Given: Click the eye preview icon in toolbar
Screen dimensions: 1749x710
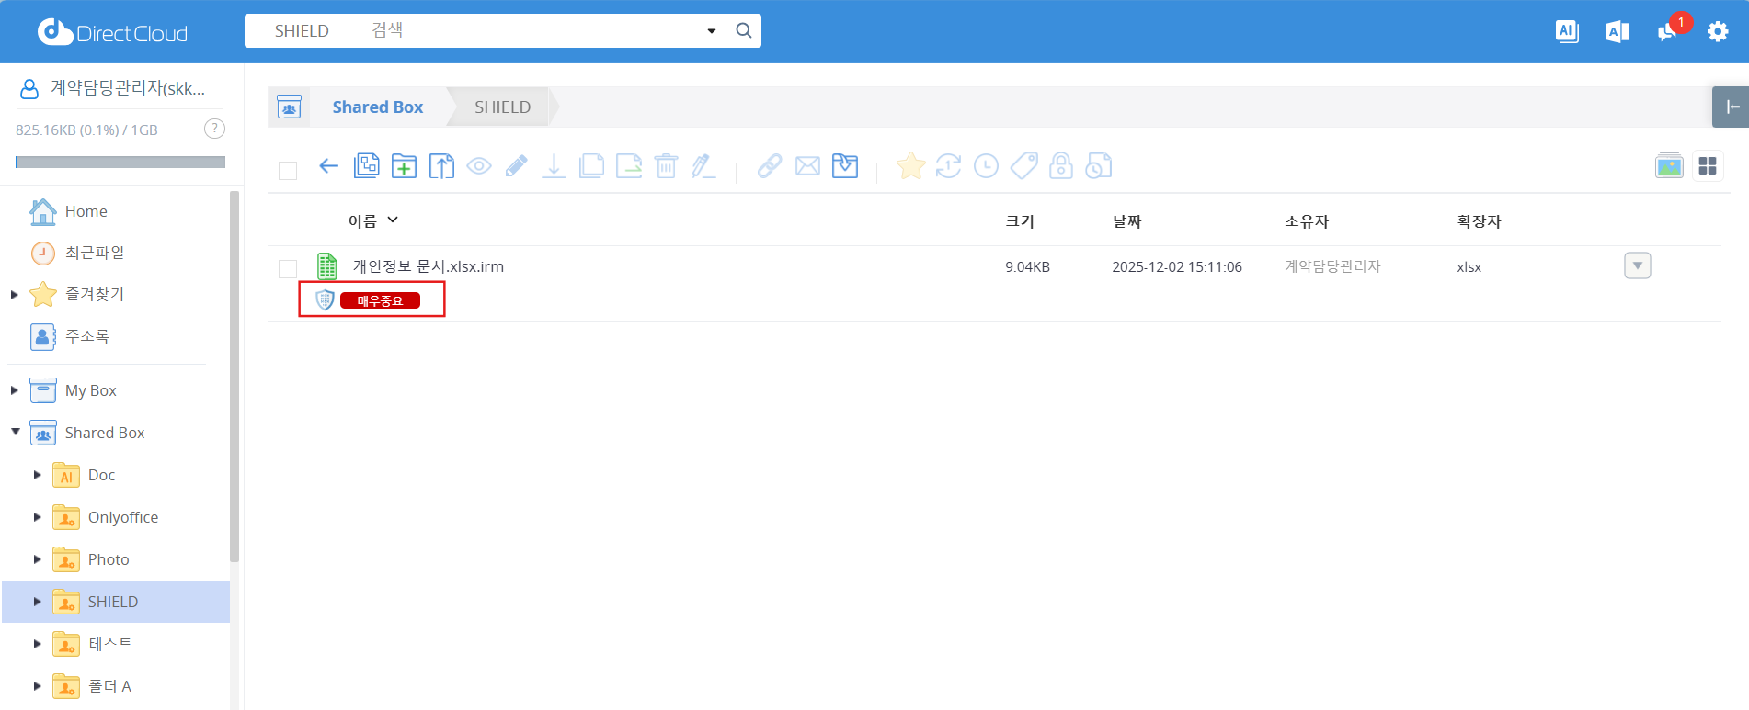Looking at the screenshot, I should point(479,166).
